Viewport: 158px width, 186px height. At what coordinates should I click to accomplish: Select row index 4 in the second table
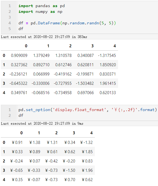coord(4,180)
